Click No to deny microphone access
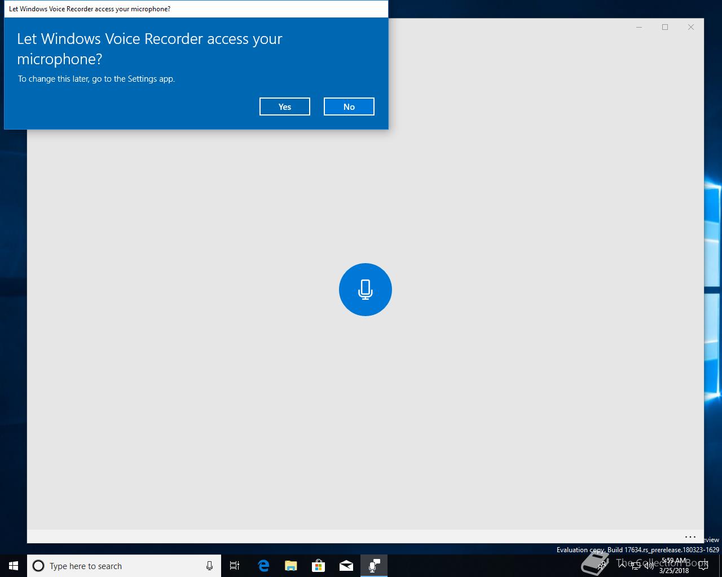722x577 pixels. pyautogui.click(x=349, y=106)
